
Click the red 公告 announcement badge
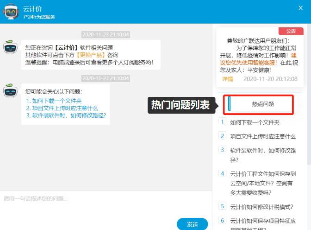[x=291, y=31]
